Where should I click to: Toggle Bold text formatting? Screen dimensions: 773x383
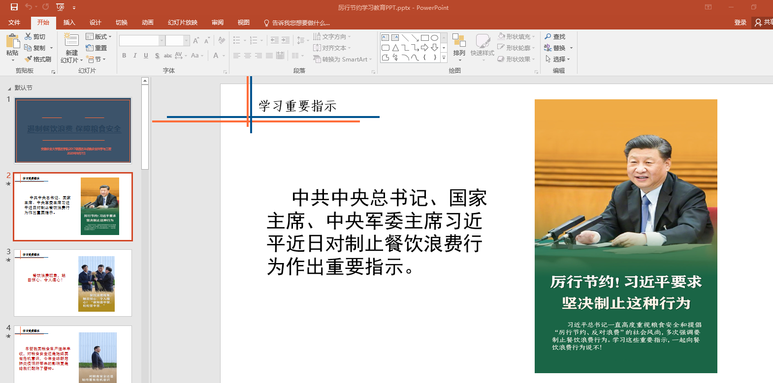coord(124,56)
